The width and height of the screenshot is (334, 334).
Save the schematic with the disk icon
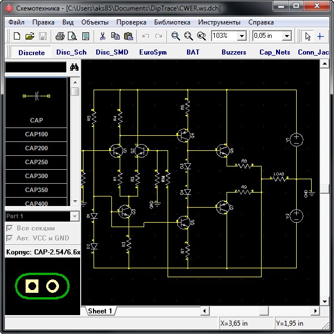(42, 36)
